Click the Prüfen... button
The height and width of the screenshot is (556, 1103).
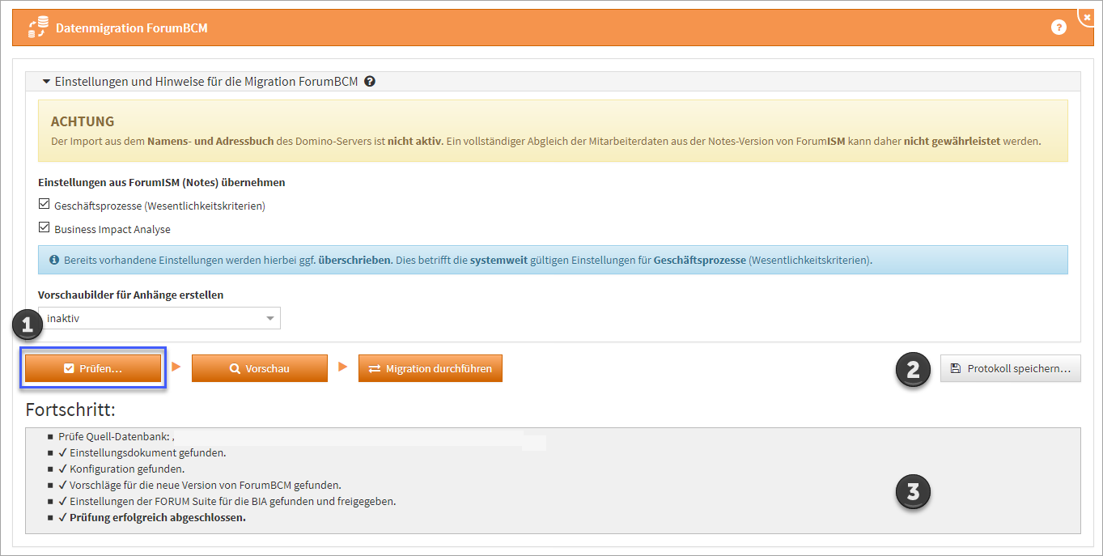(x=93, y=368)
